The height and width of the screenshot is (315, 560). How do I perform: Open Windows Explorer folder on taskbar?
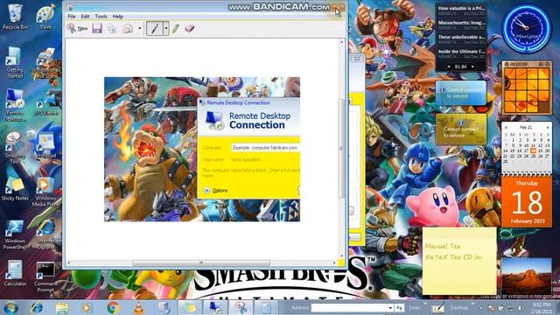(x=62, y=308)
